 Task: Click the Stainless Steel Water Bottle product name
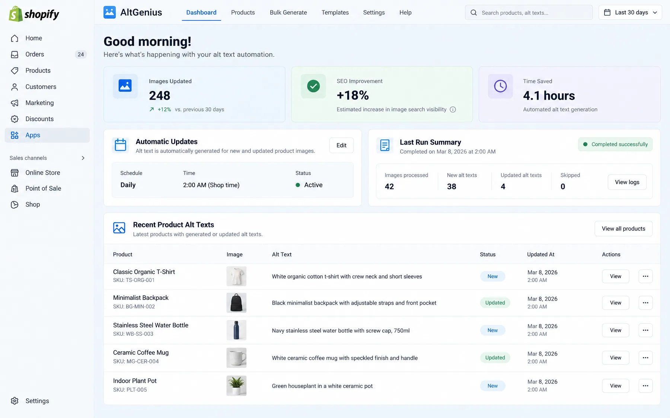pyautogui.click(x=151, y=325)
